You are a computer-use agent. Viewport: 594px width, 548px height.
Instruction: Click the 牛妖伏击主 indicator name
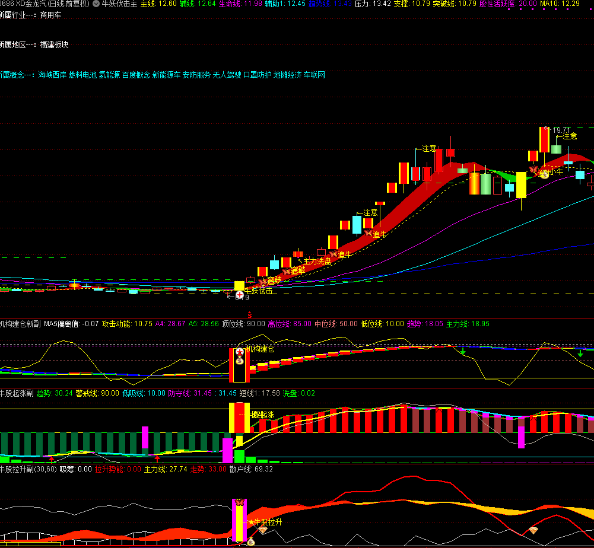pyautogui.click(x=119, y=4)
